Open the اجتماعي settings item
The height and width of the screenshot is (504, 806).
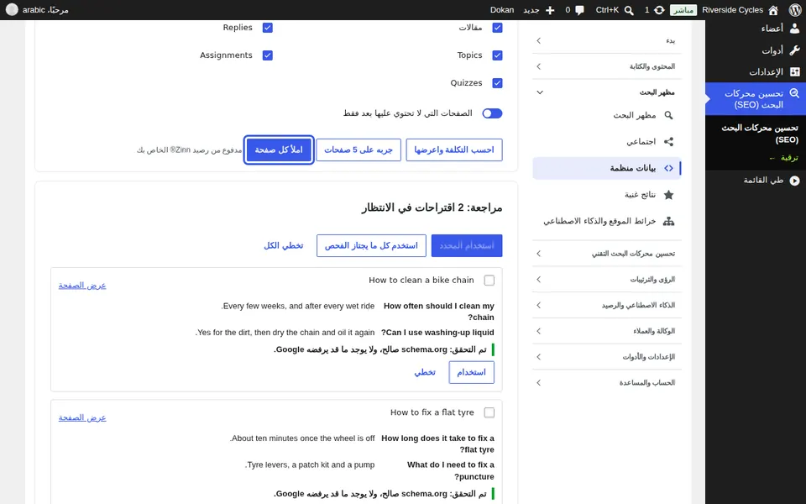pyautogui.click(x=606, y=141)
